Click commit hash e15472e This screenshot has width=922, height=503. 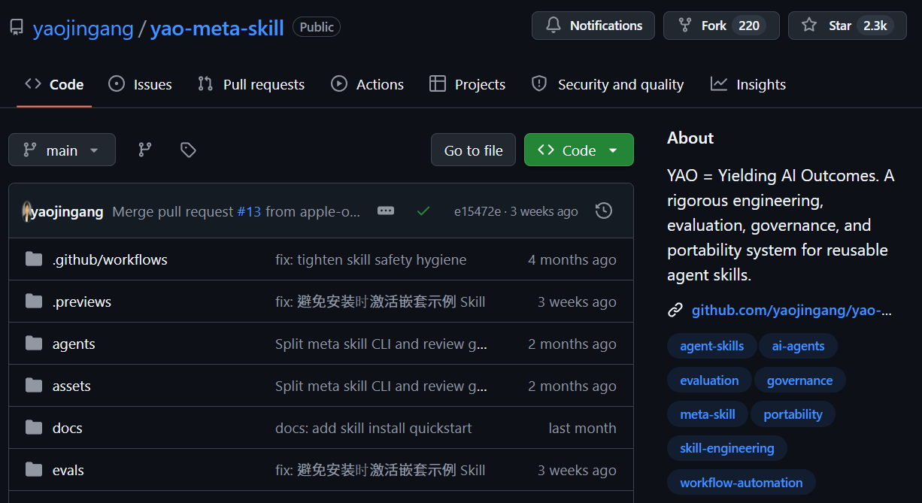(478, 211)
